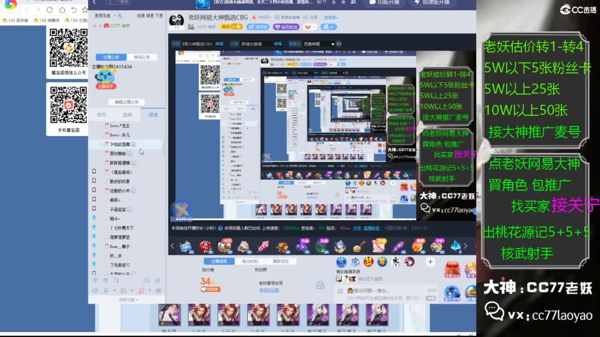Image resolution: width=600 pixels, height=337 pixels.
Task: Click the 藏宝阁微信公众号 QR code
Action: click(68, 48)
